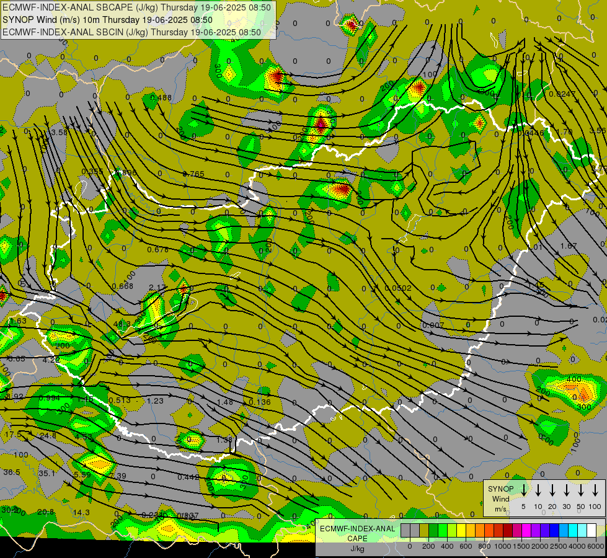
Task: Pick the olive swatch in the CAPE legend
Action: 424,531
